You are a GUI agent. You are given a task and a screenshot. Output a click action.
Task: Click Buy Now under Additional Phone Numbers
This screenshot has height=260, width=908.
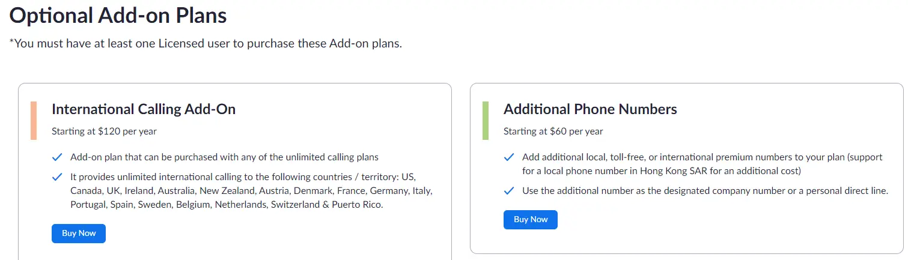click(530, 220)
